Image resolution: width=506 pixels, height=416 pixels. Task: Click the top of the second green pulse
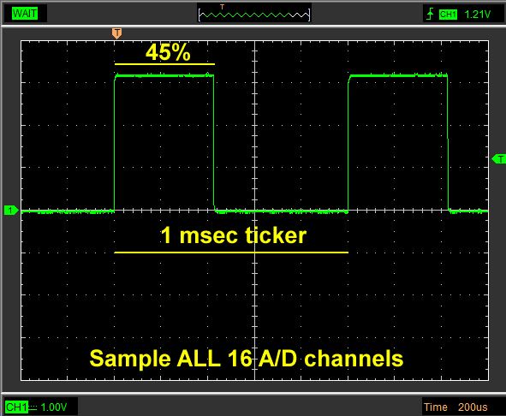pos(398,75)
